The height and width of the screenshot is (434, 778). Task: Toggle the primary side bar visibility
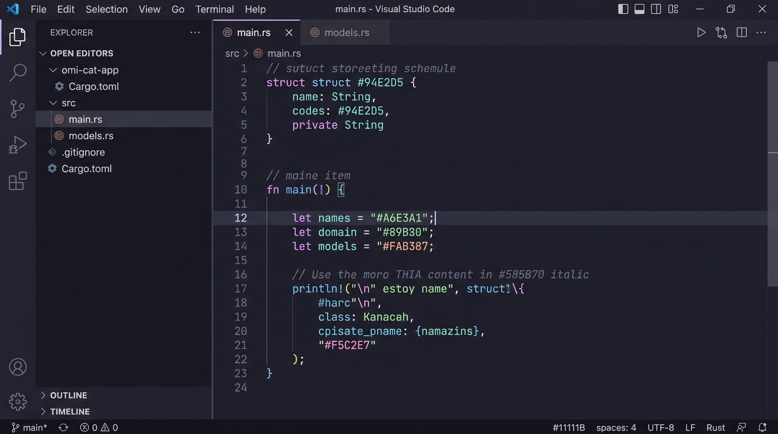point(623,9)
